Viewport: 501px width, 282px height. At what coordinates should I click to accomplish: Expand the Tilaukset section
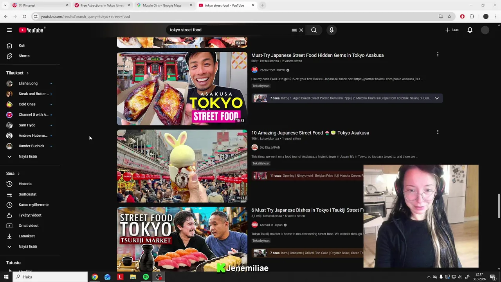coord(18,73)
